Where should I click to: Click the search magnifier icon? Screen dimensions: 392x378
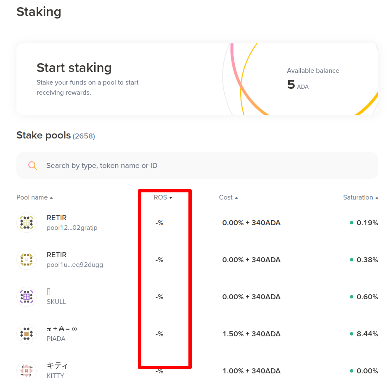pyautogui.click(x=33, y=165)
